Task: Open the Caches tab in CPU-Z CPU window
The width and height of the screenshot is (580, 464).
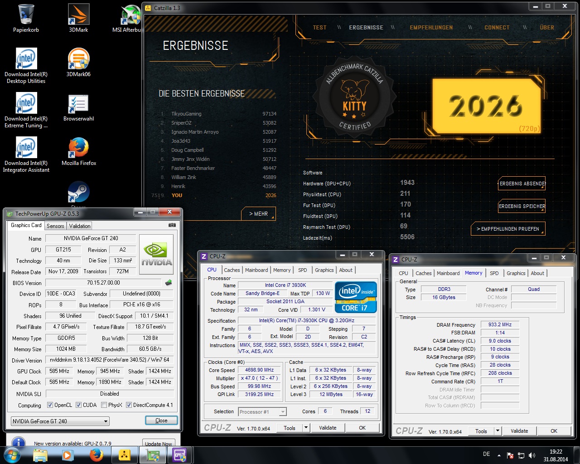Action: 232,270
